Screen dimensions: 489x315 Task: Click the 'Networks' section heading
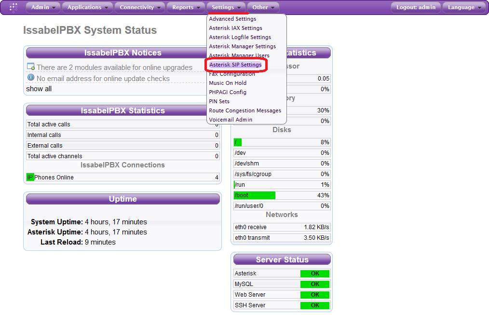pyautogui.click(x=282, y=215)
